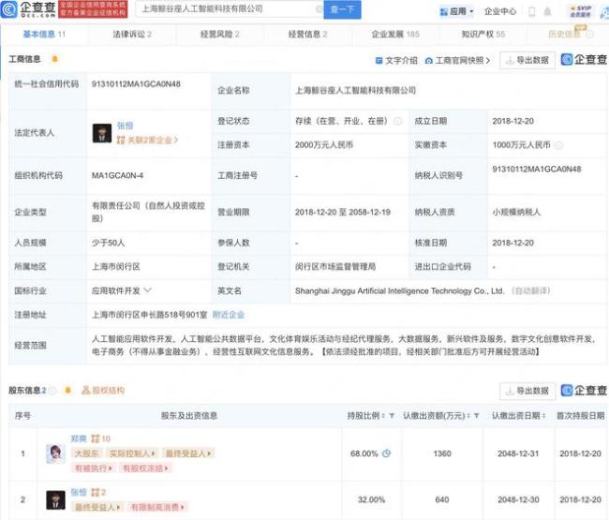Click info icon beside 1000万元人民币 paid capital
This screenshot has height=520, width=609.
pyautogui.click(x=558, y=145)
